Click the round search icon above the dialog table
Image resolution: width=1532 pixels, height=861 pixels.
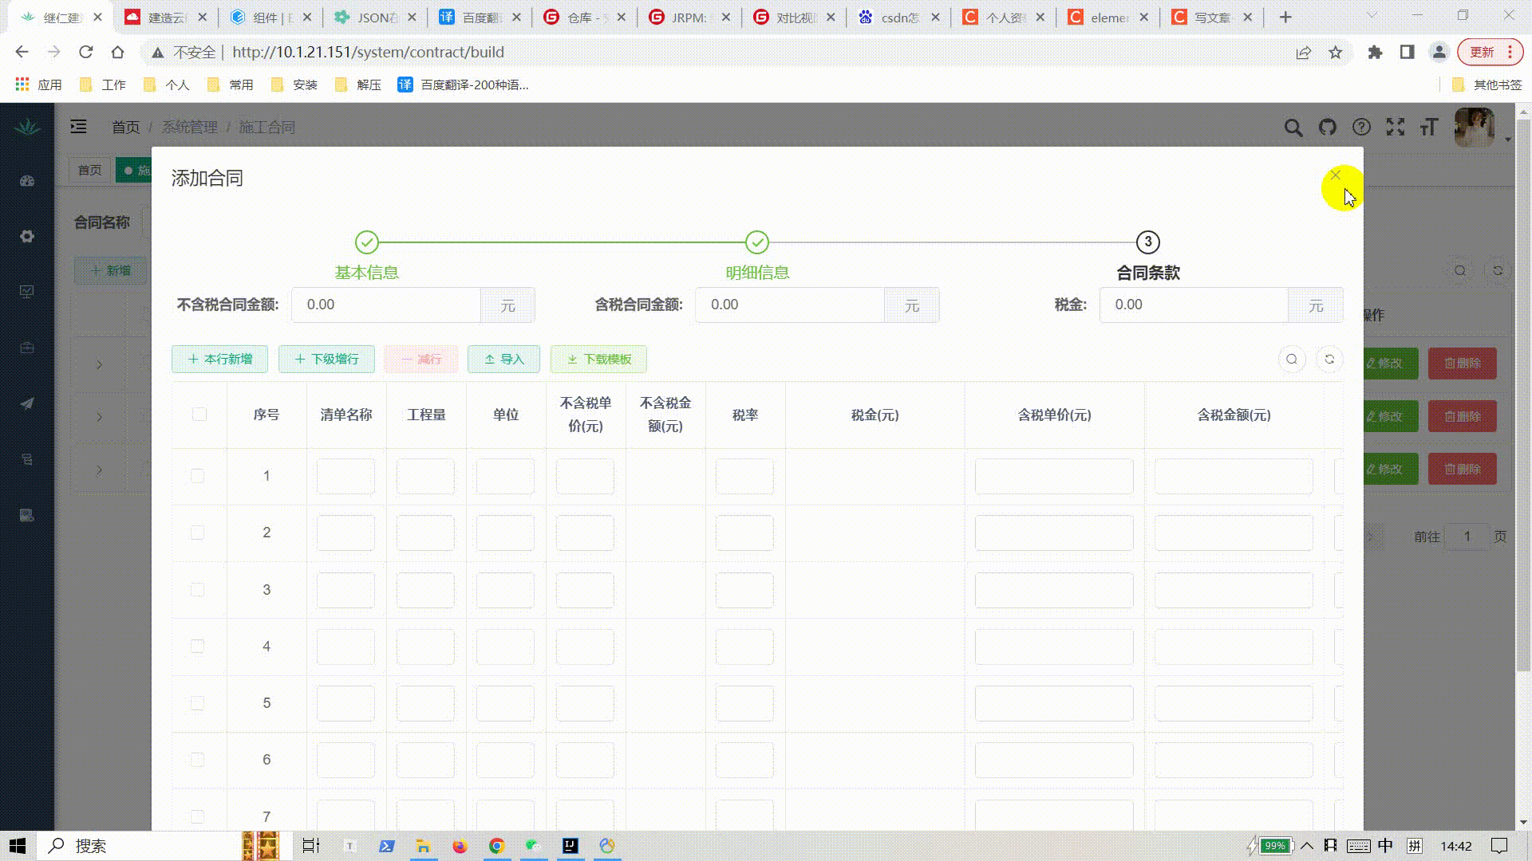click(1292, 360)
